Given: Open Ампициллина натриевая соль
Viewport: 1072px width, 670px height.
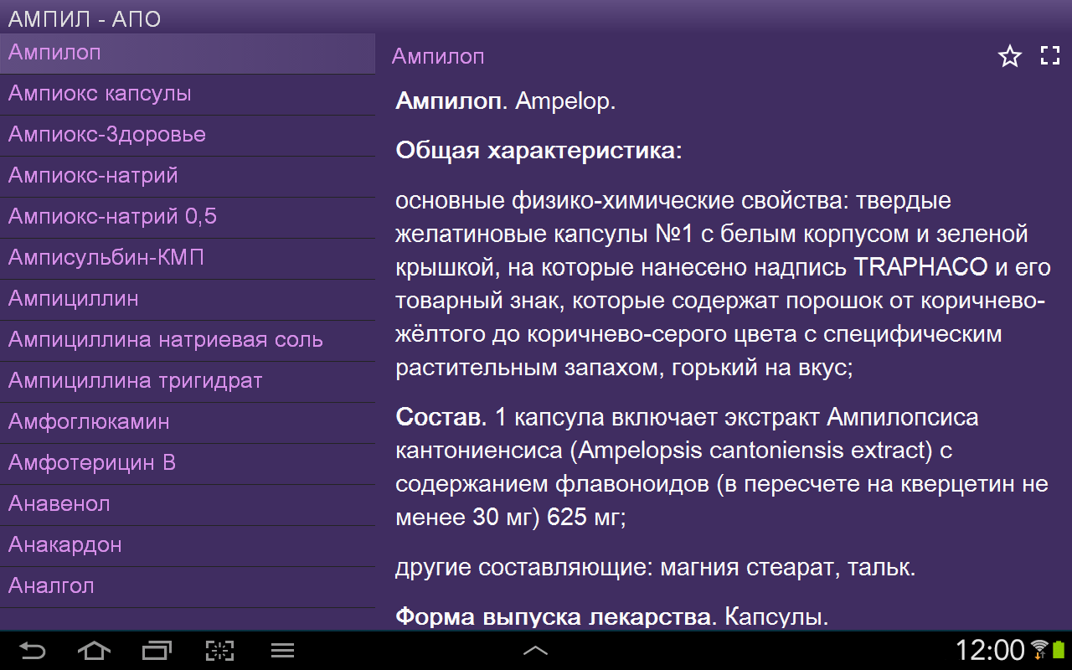Looking at the screenshot, I should pos(188,340).
